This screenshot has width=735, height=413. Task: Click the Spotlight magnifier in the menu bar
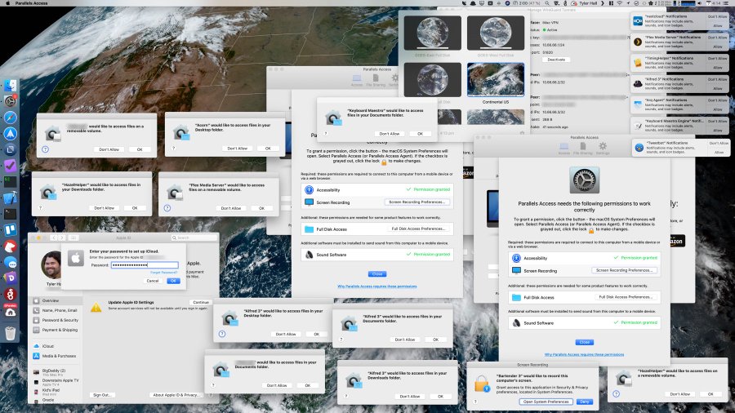coord(547,3)
